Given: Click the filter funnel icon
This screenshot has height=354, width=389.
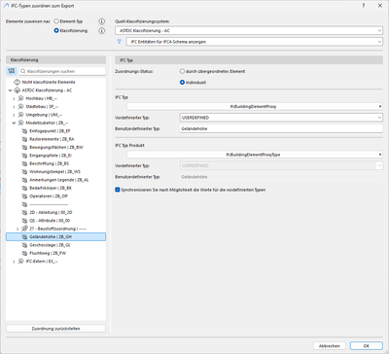Looking at the screenshot, I should [x=120, y=42].
